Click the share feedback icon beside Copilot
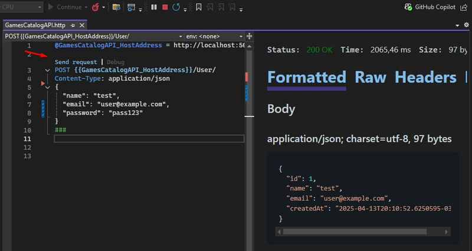Image resolution: width=472 pixels, height=251 pixels. pos(463,7)
